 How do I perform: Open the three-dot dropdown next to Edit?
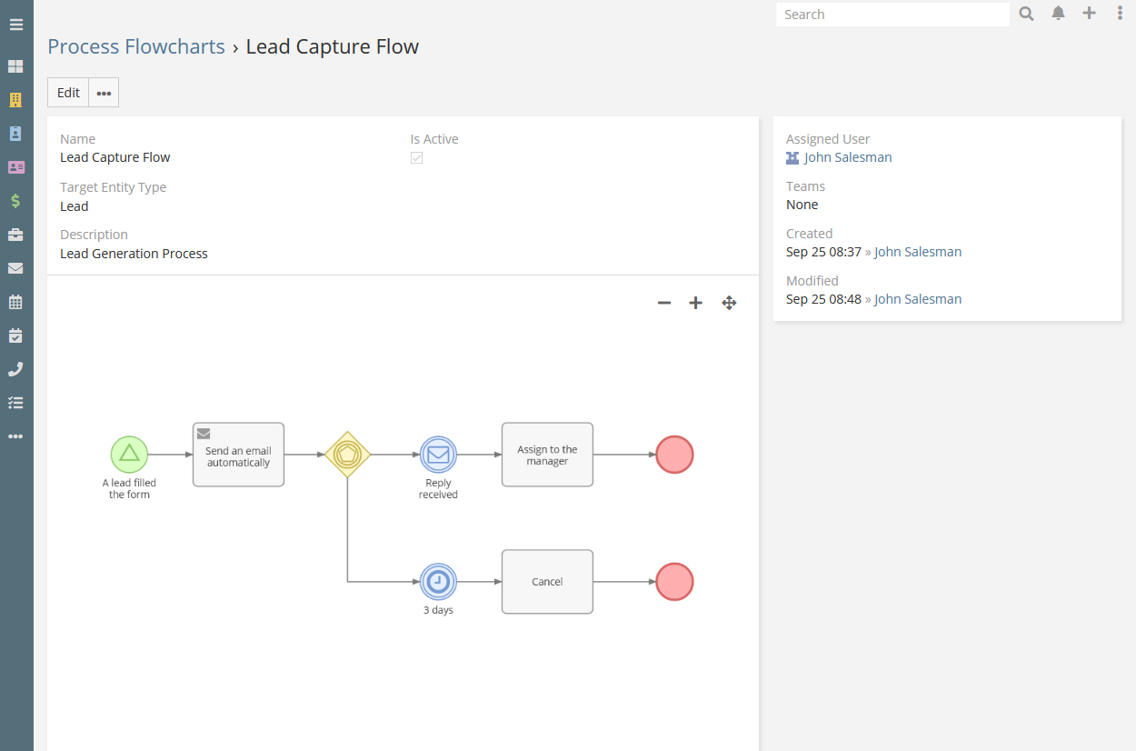(x=105, y=93)
